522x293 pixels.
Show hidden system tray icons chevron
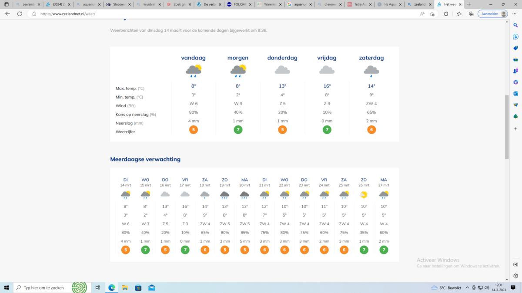point(467,288)
